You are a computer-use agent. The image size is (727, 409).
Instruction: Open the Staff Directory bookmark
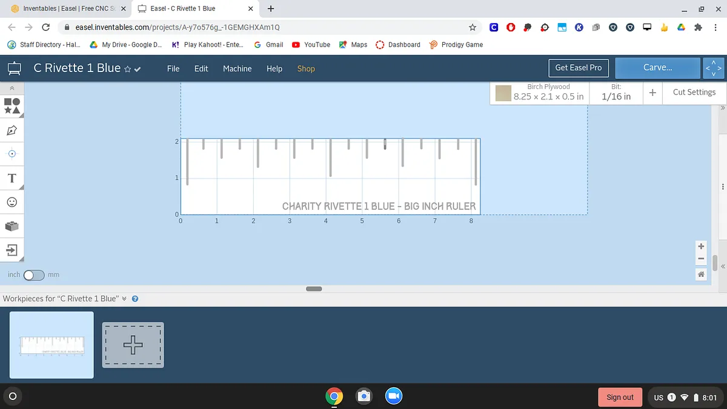43,45
